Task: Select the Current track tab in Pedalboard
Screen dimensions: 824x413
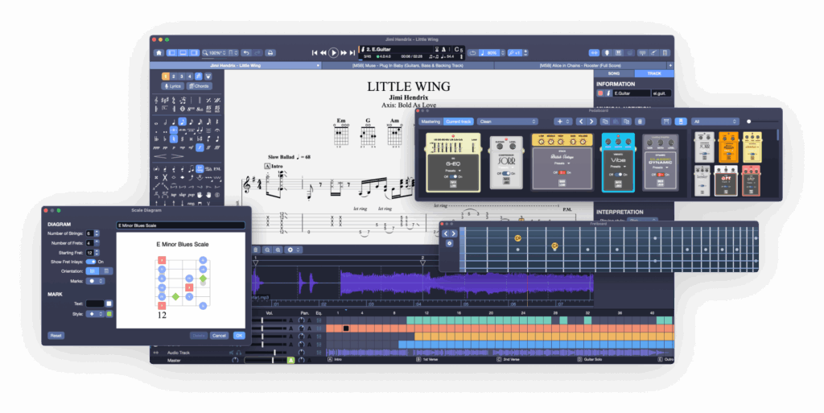Action: pos(458,122)
